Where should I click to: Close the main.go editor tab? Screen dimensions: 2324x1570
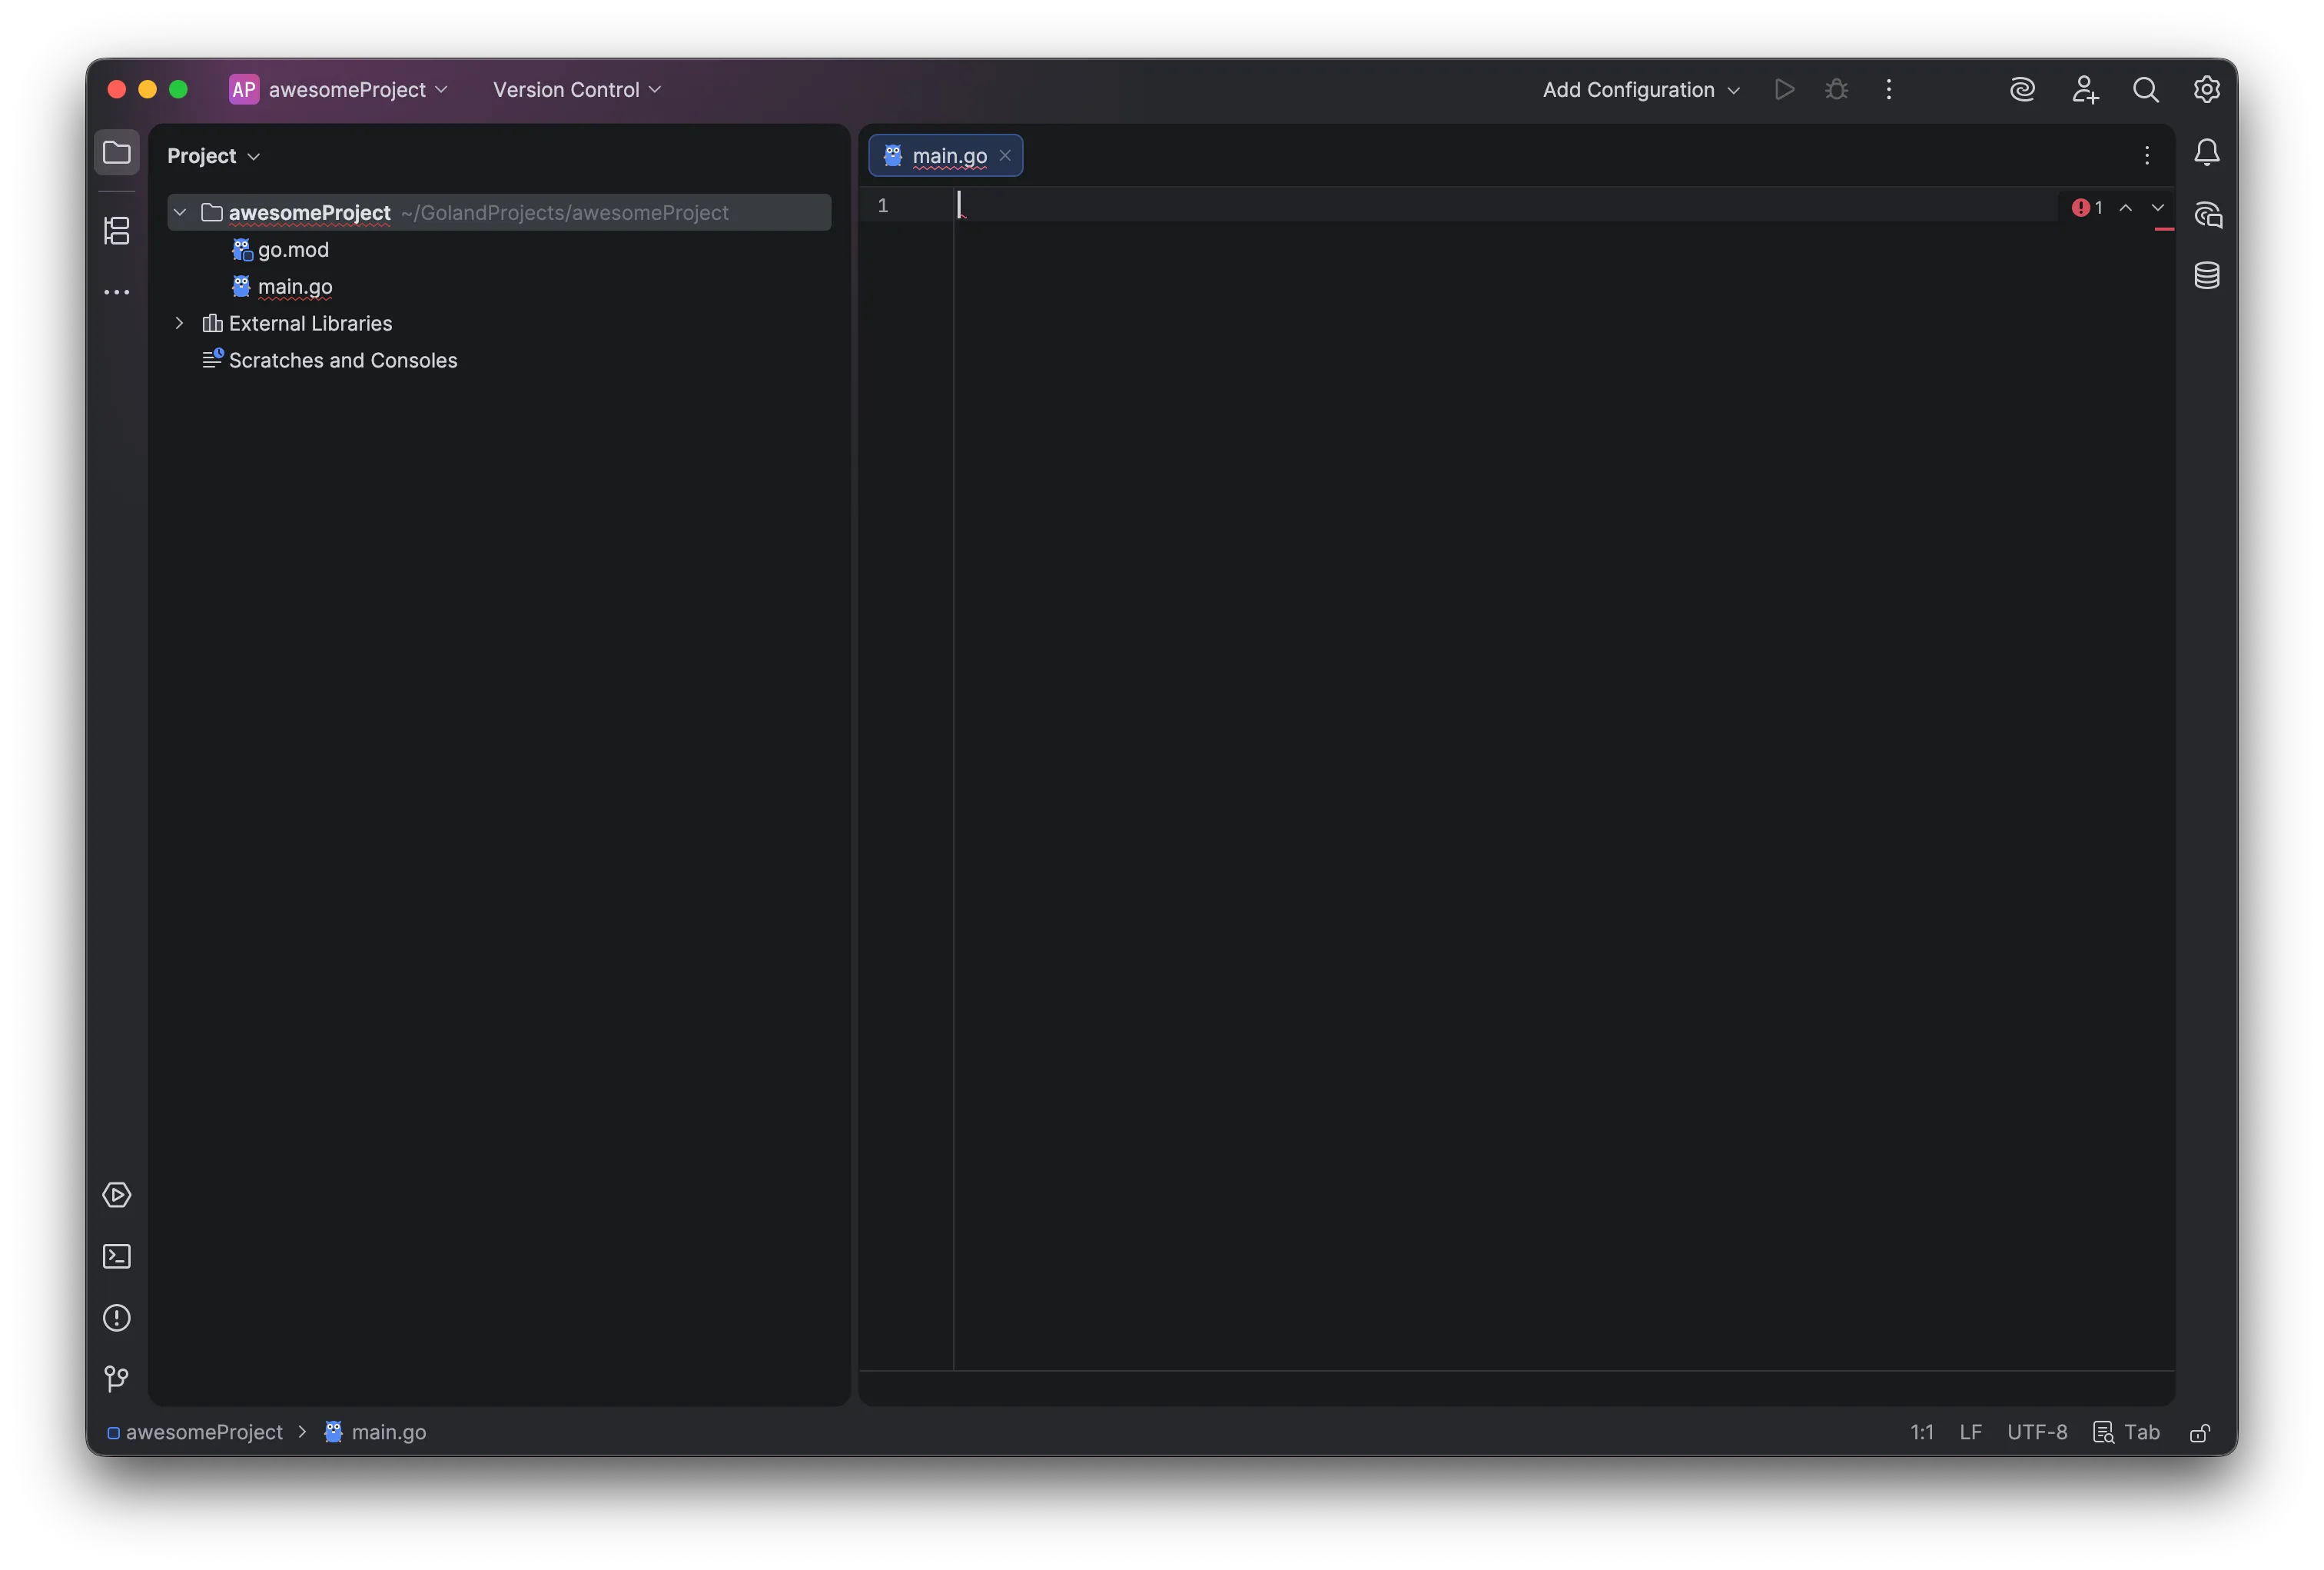click(1005, 155)
